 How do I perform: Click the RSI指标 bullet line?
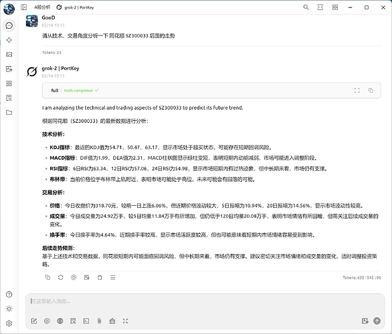(x=188, y=168)
